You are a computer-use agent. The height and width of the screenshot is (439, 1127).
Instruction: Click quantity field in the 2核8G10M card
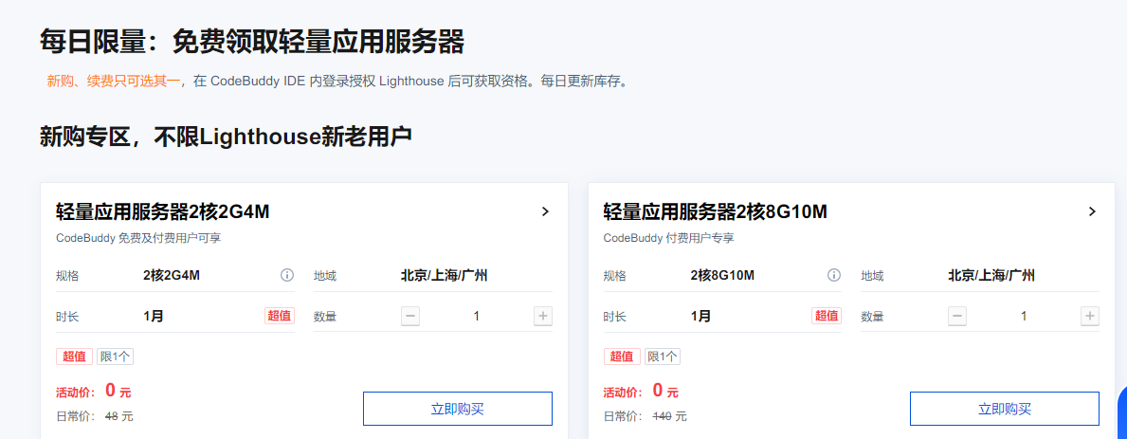tap(1024, 316)
